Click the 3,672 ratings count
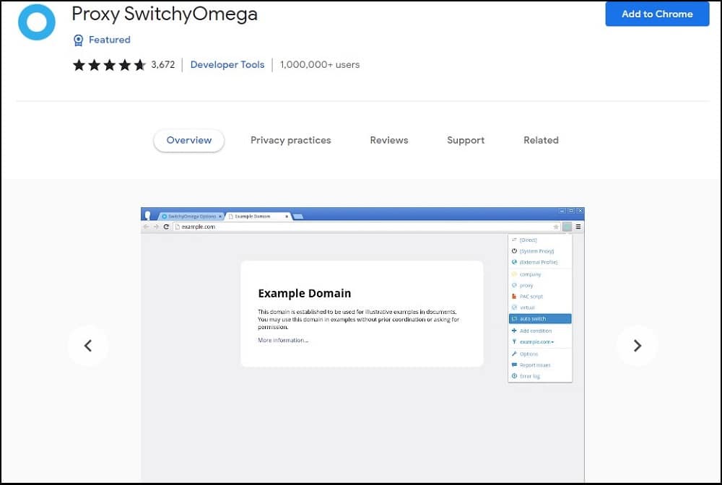 coord(163,65)
